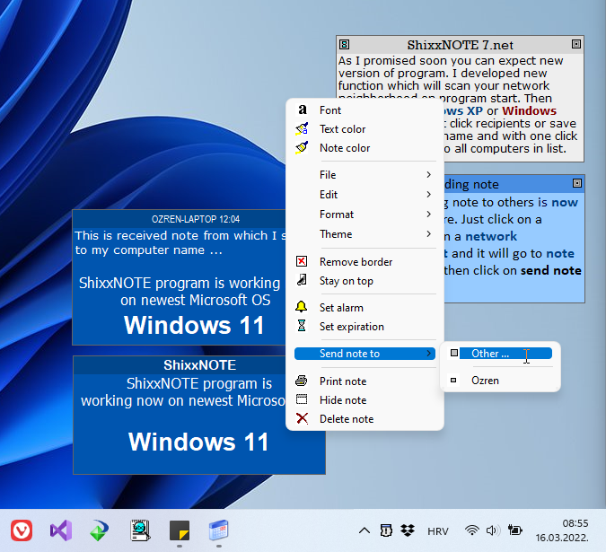606x552 pixels.
Task: Click the Set alarm bell icon
Action: pos(302,307)
